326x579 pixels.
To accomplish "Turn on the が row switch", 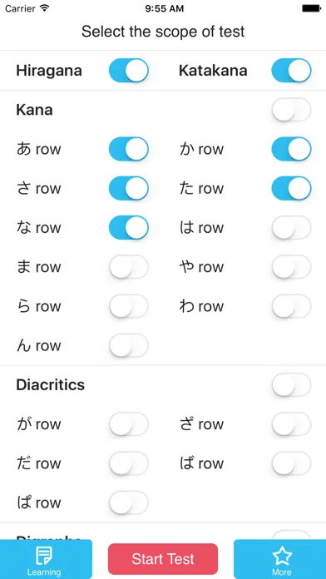I will 128,424.
